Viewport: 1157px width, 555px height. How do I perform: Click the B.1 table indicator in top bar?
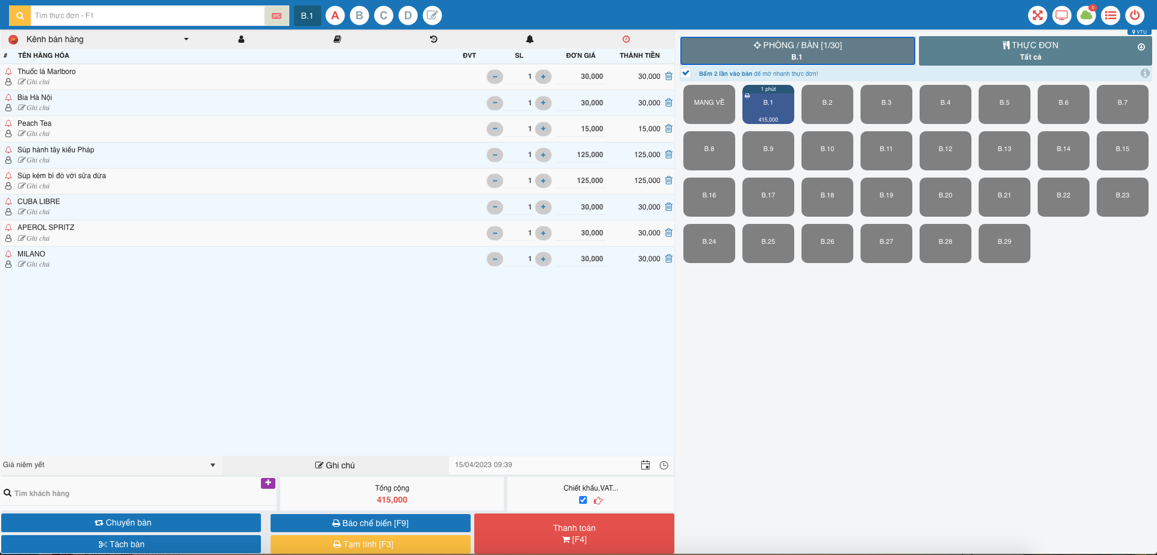[307, 16]
